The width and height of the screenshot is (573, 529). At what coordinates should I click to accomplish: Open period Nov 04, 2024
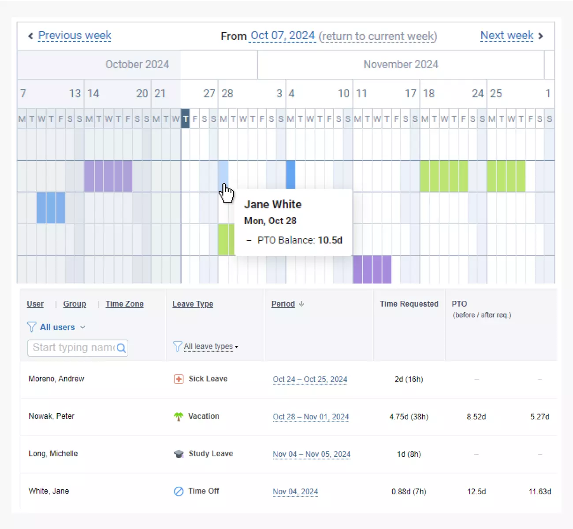[295, 492]
